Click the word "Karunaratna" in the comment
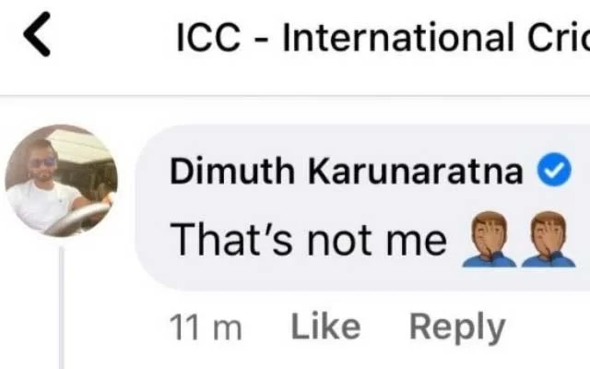The width and height of the screenshot is (590, 369). pos(416,172)
